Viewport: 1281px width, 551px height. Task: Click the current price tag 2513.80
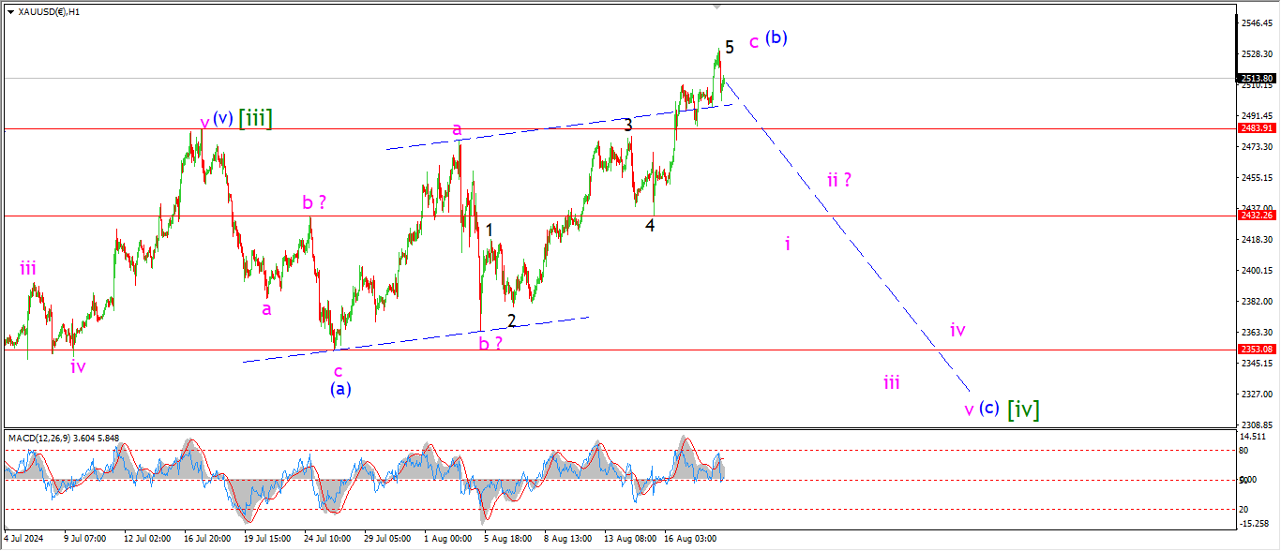(1255, 79)
